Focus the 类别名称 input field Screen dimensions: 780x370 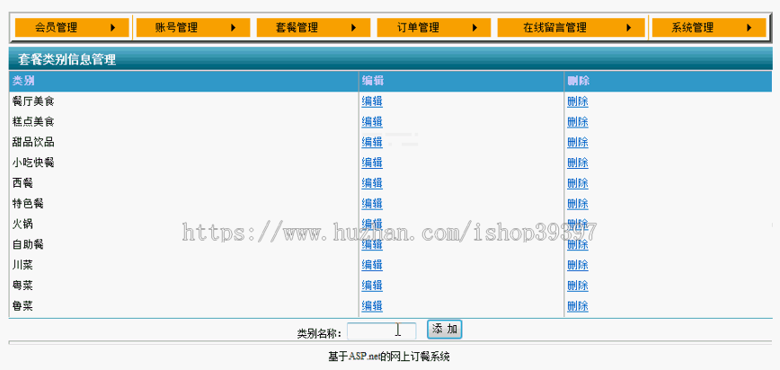(382, 331)
